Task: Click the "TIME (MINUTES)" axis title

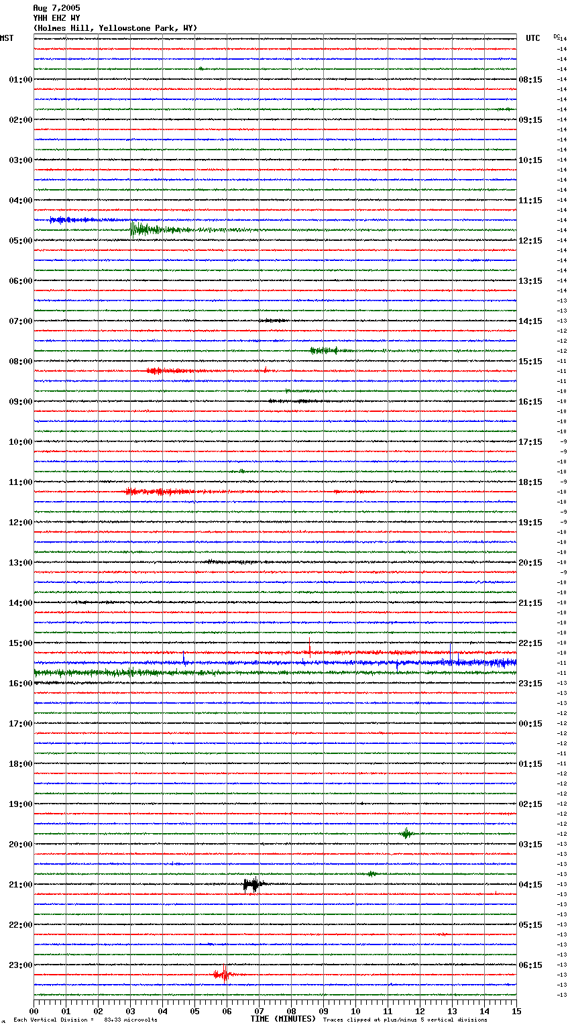Action: pos(283,1019)
